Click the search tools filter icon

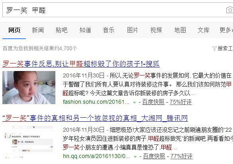tap(214, 49)
